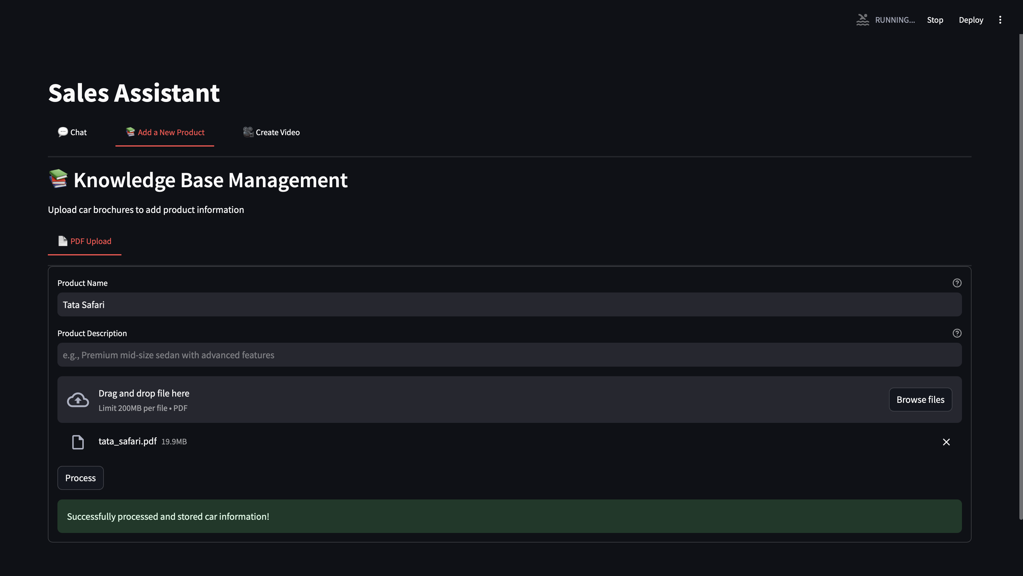The width and height of the screenshot is (1023, 576).
Task: Click the Deploy button
Action: [x=971, y=20]
